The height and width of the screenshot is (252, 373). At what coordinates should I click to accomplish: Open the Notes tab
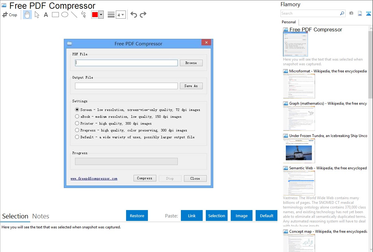tap(41, 216)
